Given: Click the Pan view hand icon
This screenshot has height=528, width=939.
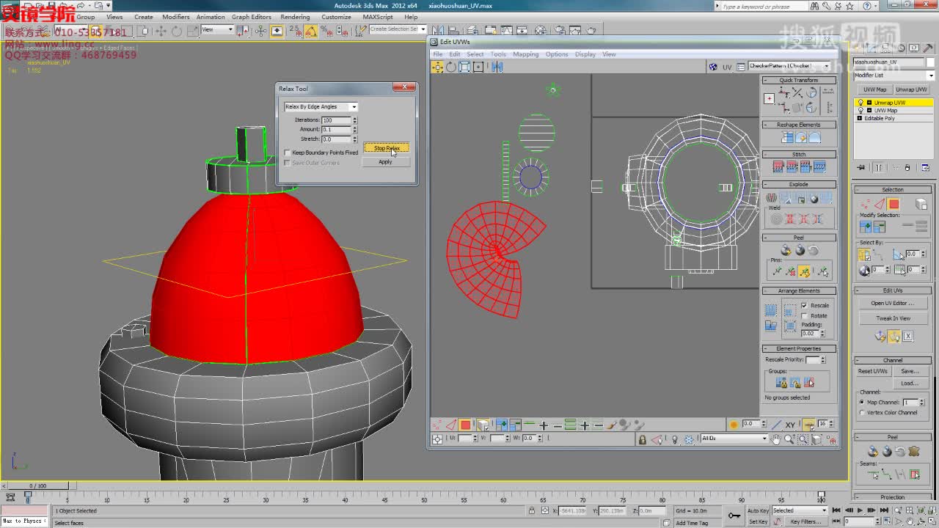Looking at the screenshot, I should (x=776, y=439).
